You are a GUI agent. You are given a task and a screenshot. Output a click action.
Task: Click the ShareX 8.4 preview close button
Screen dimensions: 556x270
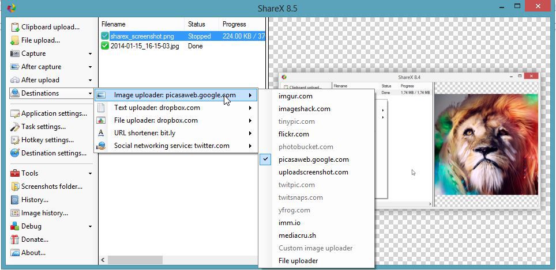531,76
